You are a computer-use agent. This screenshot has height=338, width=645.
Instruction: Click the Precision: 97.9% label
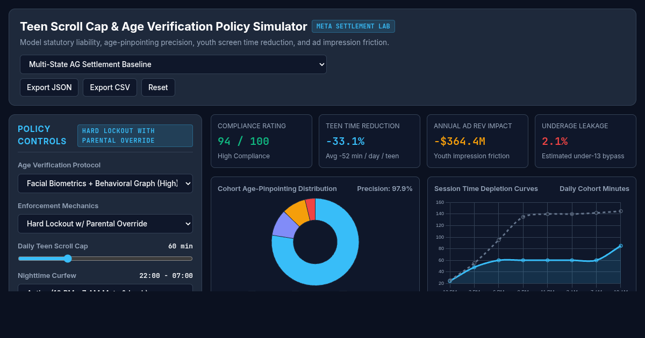[385, 189]
